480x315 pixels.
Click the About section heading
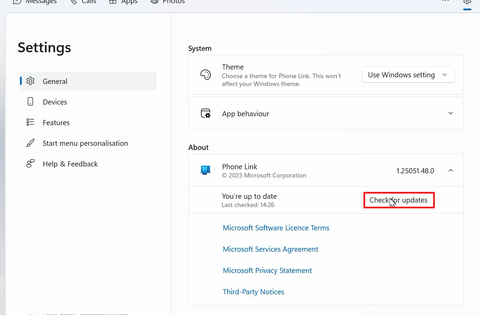click(198, 148)
